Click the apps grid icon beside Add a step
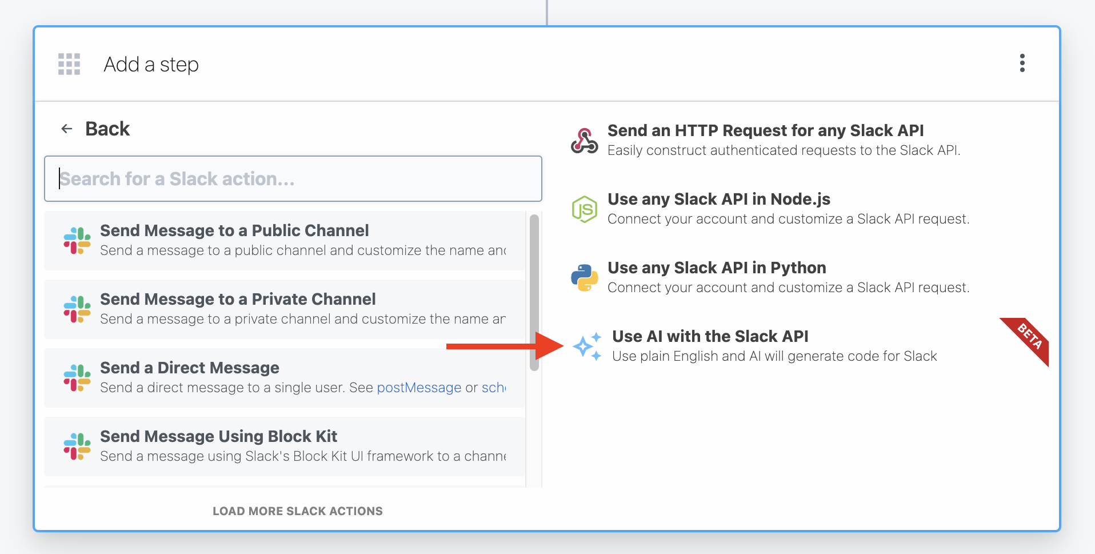Image resolution: width=1095 pixels, height=554 pixels. pos(69,64)
